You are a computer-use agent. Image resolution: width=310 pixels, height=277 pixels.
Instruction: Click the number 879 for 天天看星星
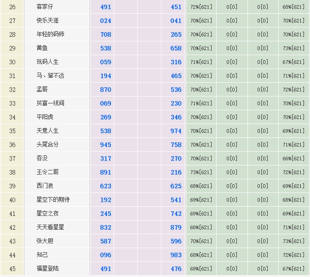point(176,227)
